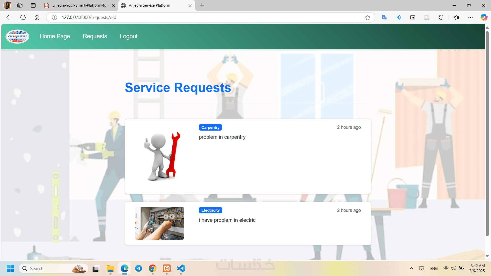Viewport: 491px width, 276px height.
Task: Activate read aloud icon in address bar
Action: tap(398, 17)
